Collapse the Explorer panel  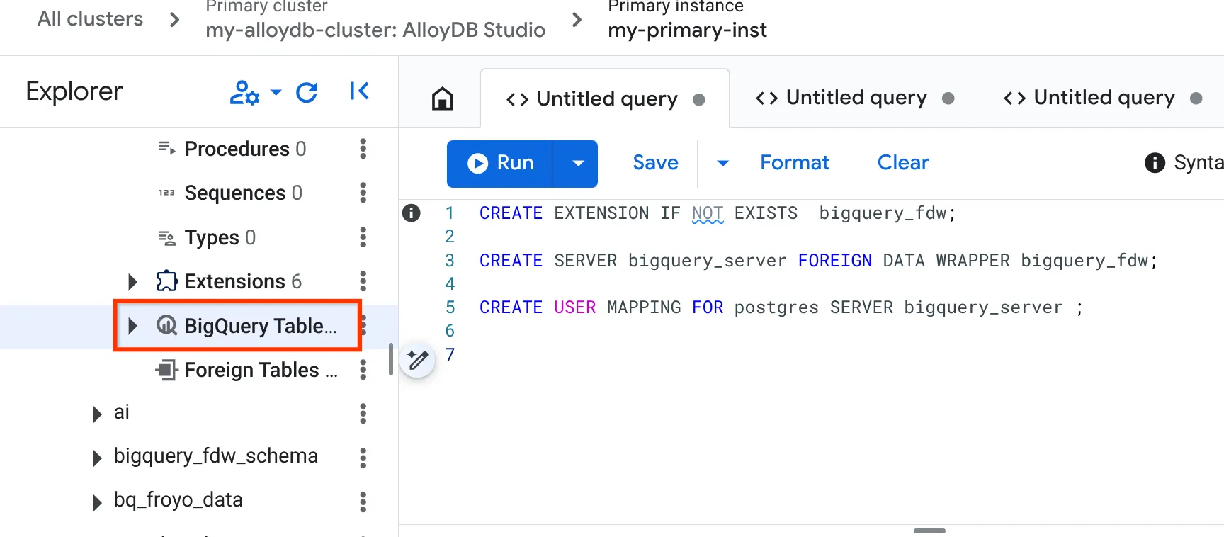(359, 91)
